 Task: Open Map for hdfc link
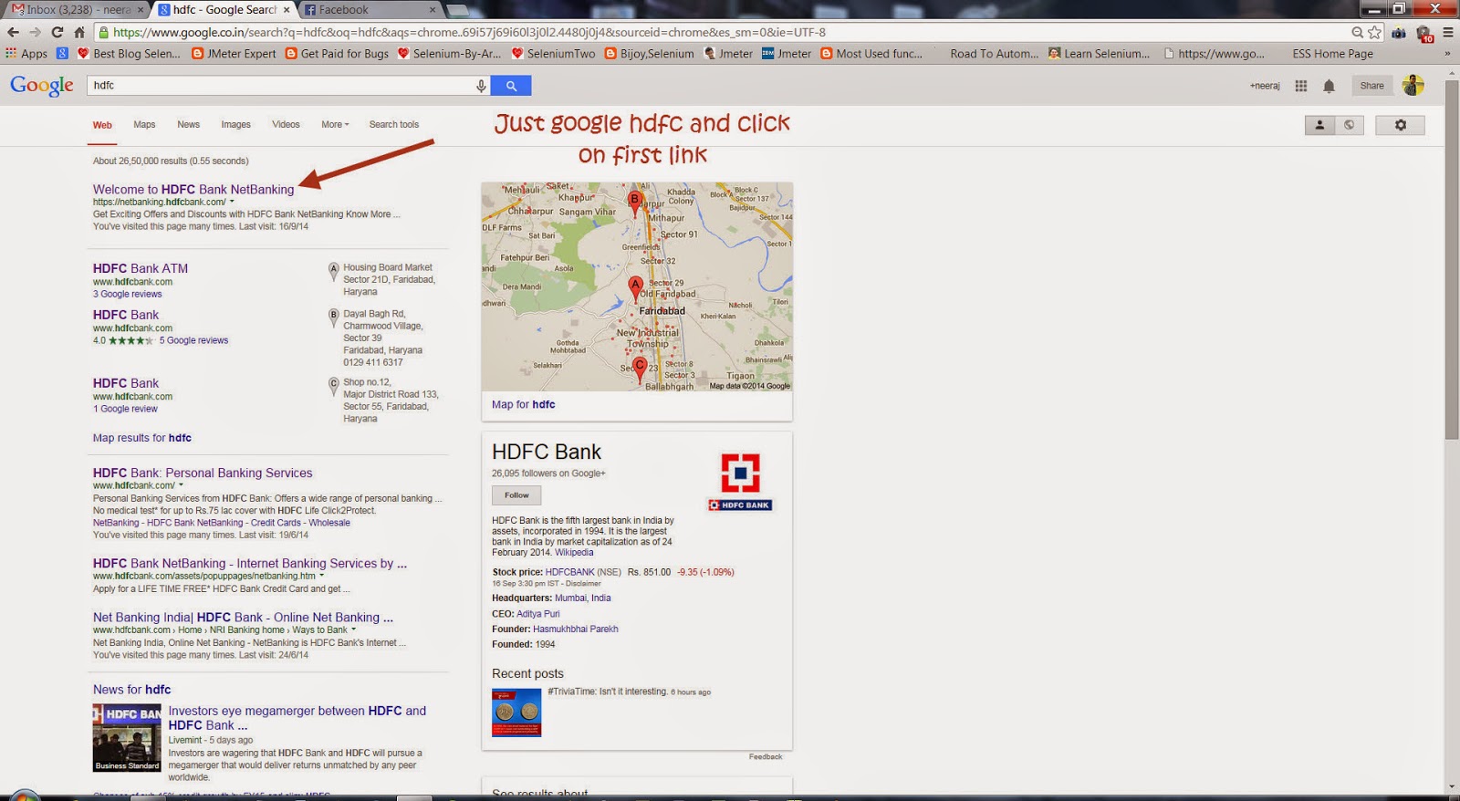tap(523, 405)
